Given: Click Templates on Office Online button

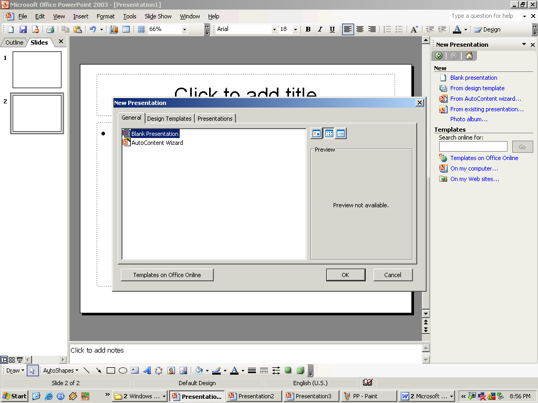Looking at the screenshot, I should (167, 275).
